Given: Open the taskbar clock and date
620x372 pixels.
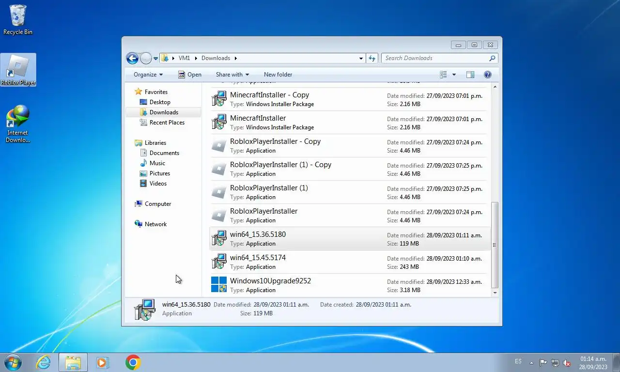Looking at the screenshot, I should [593, 363].
